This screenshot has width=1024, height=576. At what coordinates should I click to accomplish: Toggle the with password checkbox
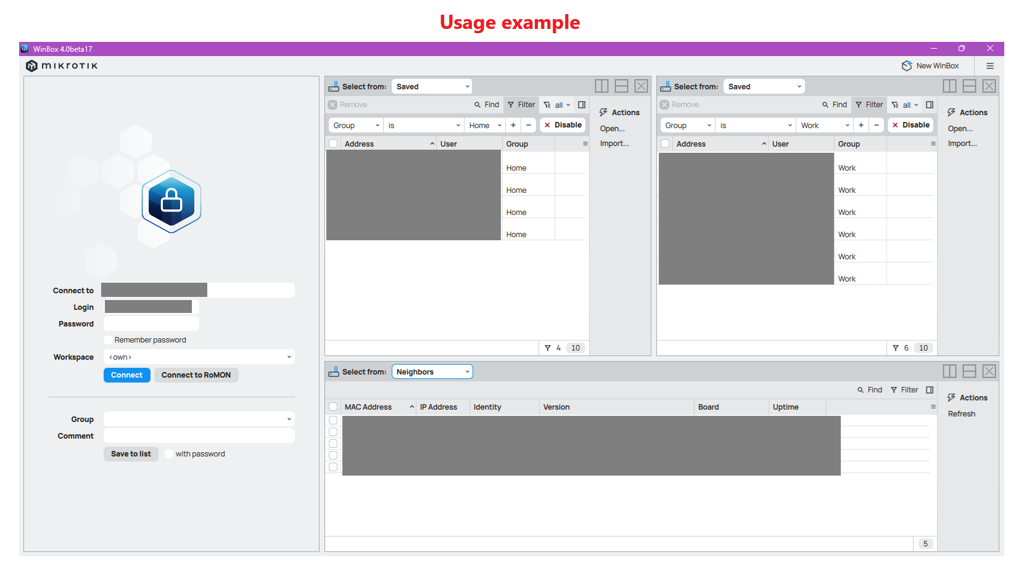[x=169, y=454]
